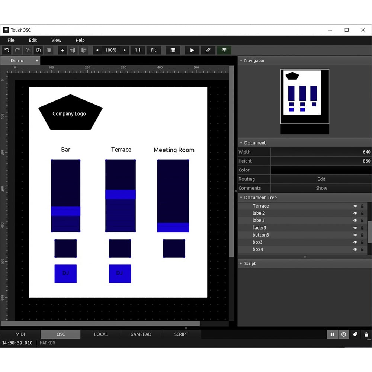Collapse the Navigator panel
Viewport: 372px width, 372px height.
pos(241,61)
